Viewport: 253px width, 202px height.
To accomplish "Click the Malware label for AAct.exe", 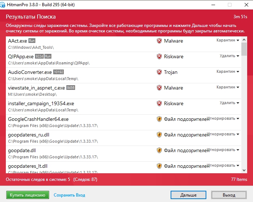I will (174, 41).
